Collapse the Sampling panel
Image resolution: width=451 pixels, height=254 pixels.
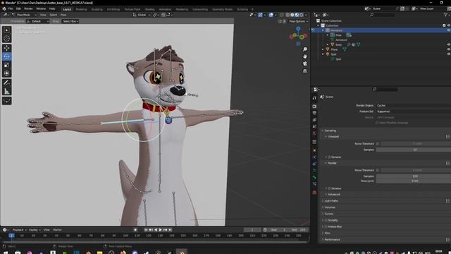tap(330, 131)
